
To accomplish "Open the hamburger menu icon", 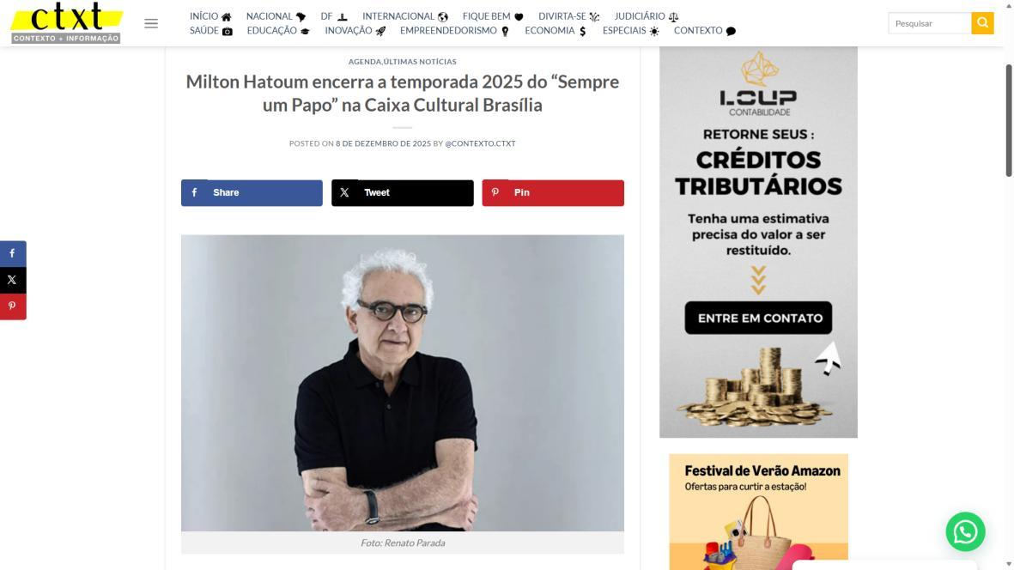I will pyautogui.click(x=150, y=23).
